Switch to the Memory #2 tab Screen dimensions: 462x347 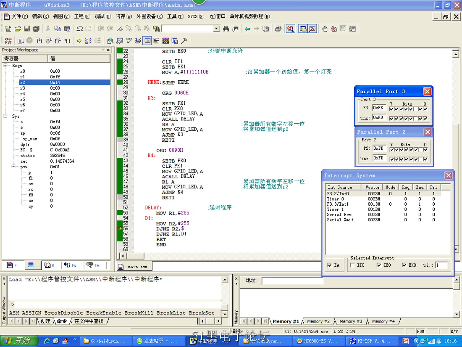pyautogui.click(x=318, y=321)
